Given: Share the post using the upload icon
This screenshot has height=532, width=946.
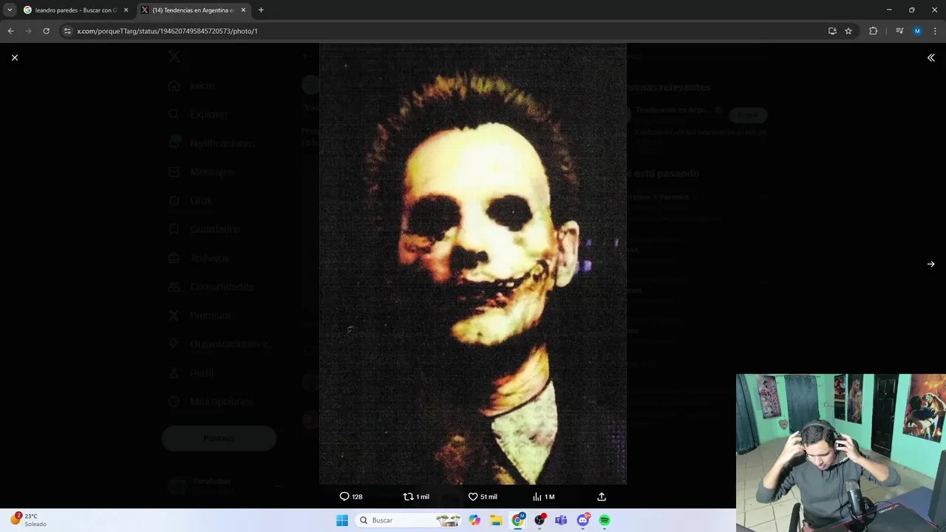Looking at the screenshot, I should pyautogui.click(x=602, y=497).
